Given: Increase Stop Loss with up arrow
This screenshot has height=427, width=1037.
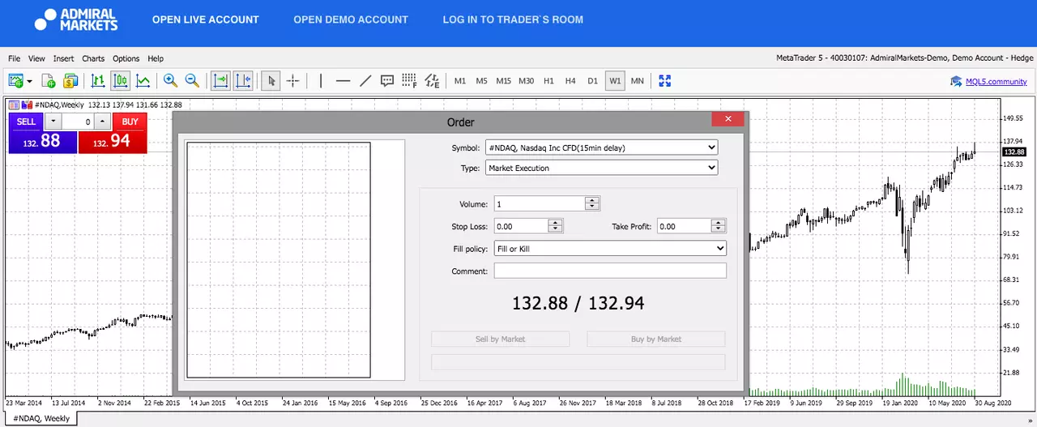Looking at the screenshot, I should (x=555, y=224).
